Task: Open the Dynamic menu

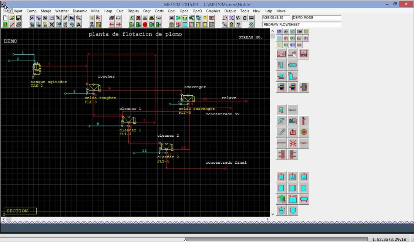Action: 80,11
